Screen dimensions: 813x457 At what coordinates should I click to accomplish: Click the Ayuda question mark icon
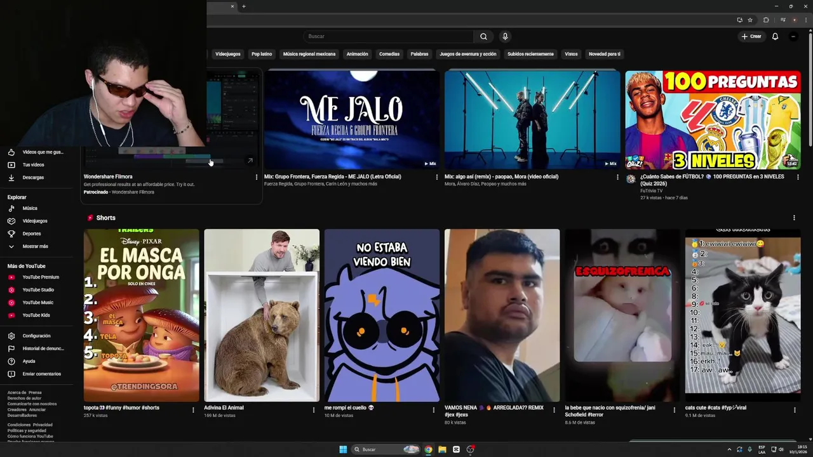[11, 361]
